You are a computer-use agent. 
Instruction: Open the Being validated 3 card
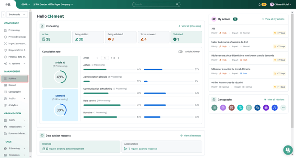tap(121, 37)
